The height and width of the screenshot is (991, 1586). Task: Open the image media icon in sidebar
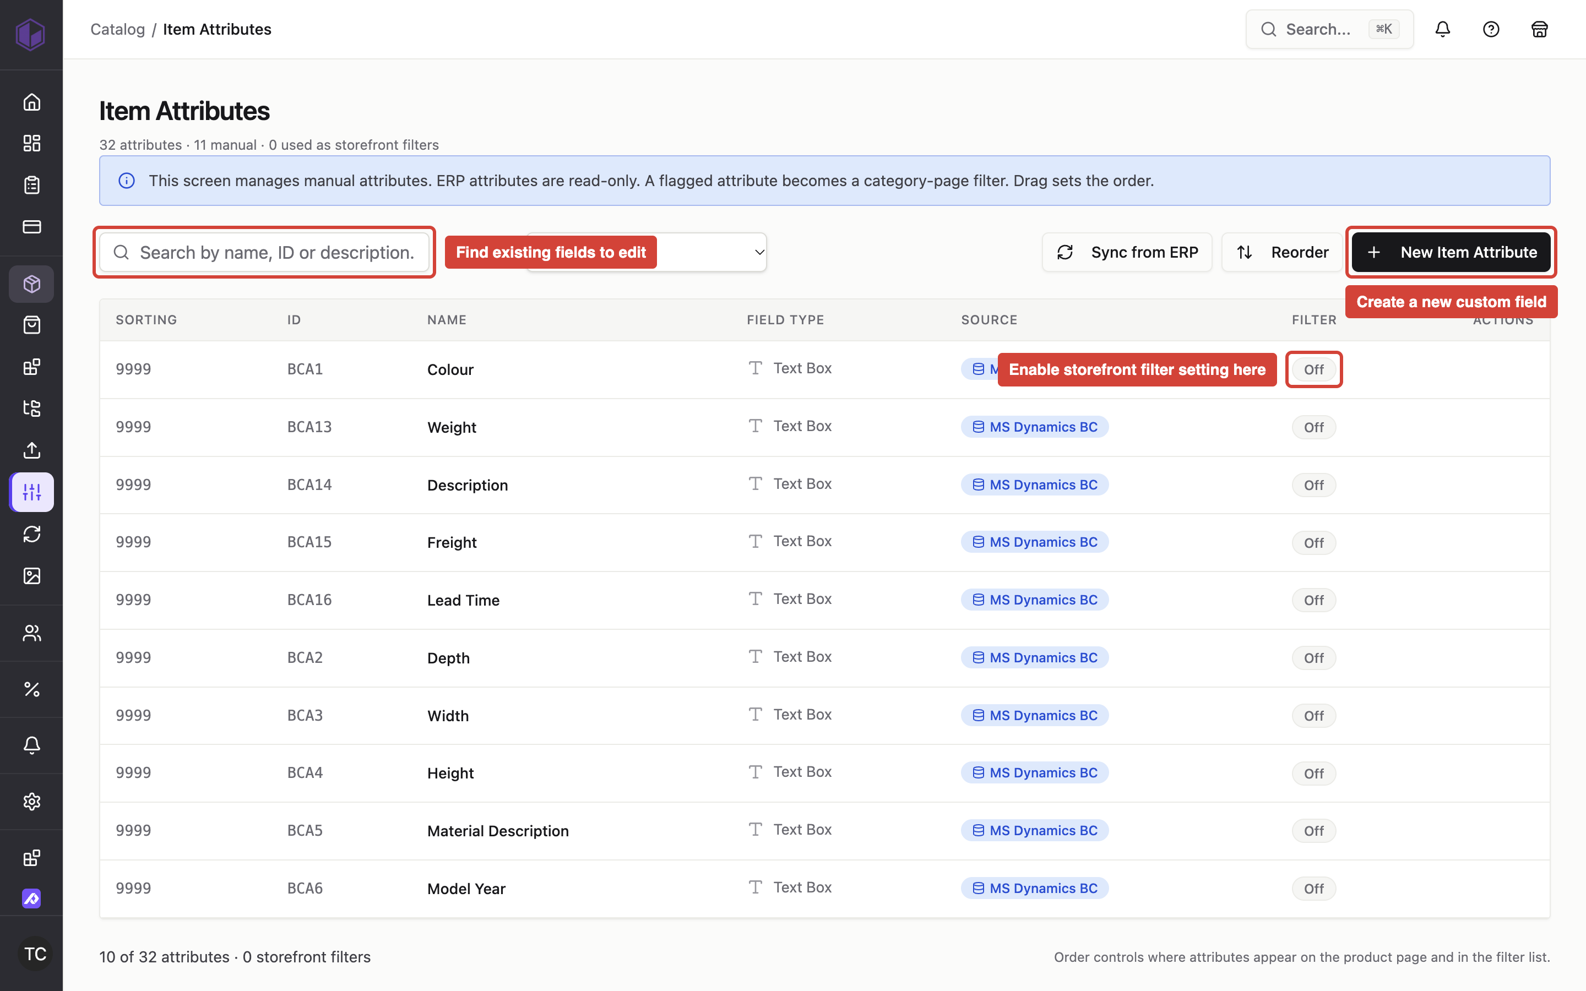(x=31, y=575)
